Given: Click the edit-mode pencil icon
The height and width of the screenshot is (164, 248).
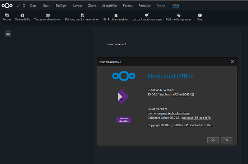Looking at the screenshot, I should pyautogui.click(x=24, y=6).
